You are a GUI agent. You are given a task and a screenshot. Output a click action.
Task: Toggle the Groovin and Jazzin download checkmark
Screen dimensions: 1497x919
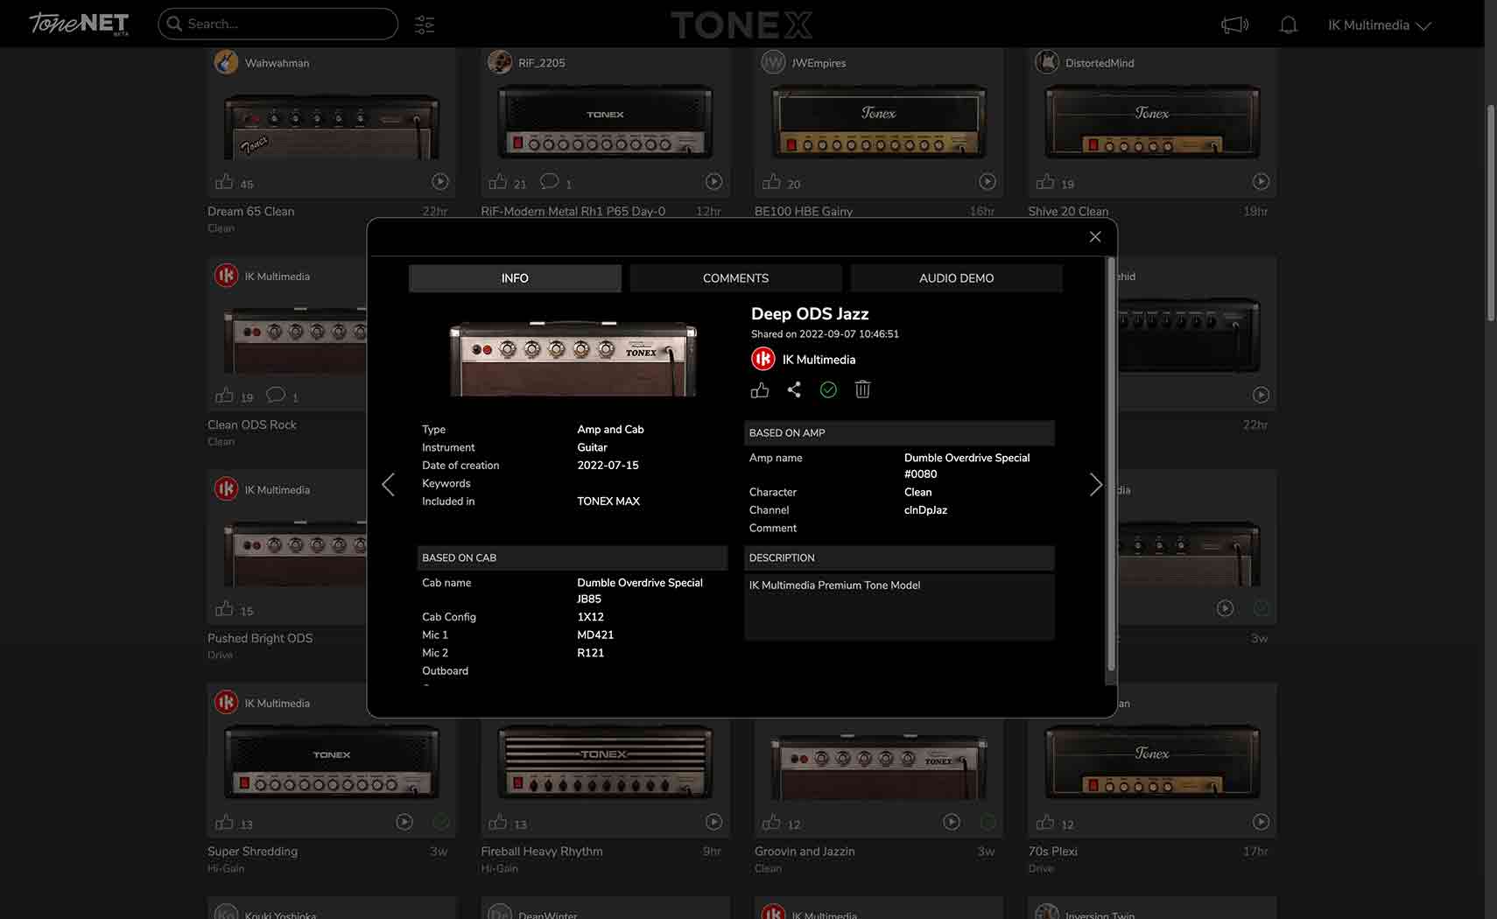[987, 822]
